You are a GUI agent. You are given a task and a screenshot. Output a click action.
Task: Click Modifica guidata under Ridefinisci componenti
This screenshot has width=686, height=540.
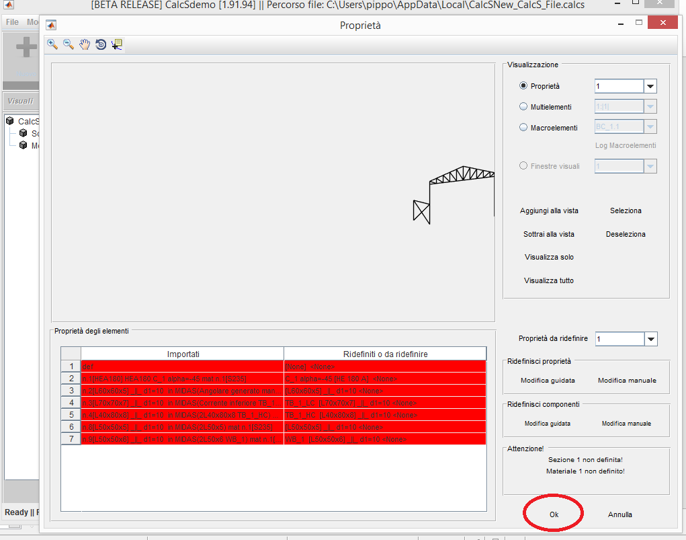click(x=548, y=424)
